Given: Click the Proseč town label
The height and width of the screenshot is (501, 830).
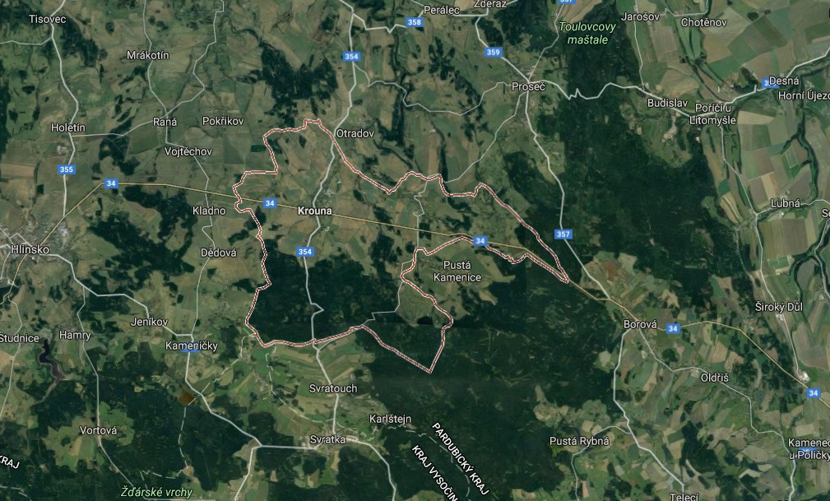Looking at the screenshot, I should coord(528,86).
